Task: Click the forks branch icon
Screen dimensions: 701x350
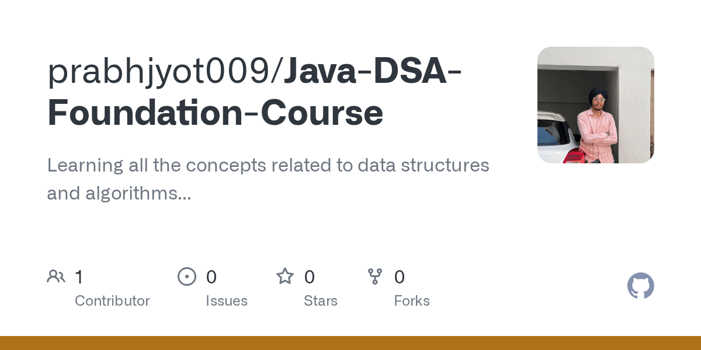Action: click(x=375, y=276)
